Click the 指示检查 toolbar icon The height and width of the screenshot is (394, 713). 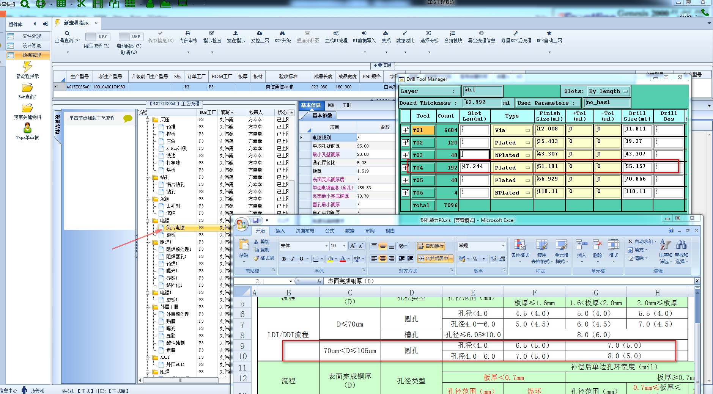coord(212,33)
